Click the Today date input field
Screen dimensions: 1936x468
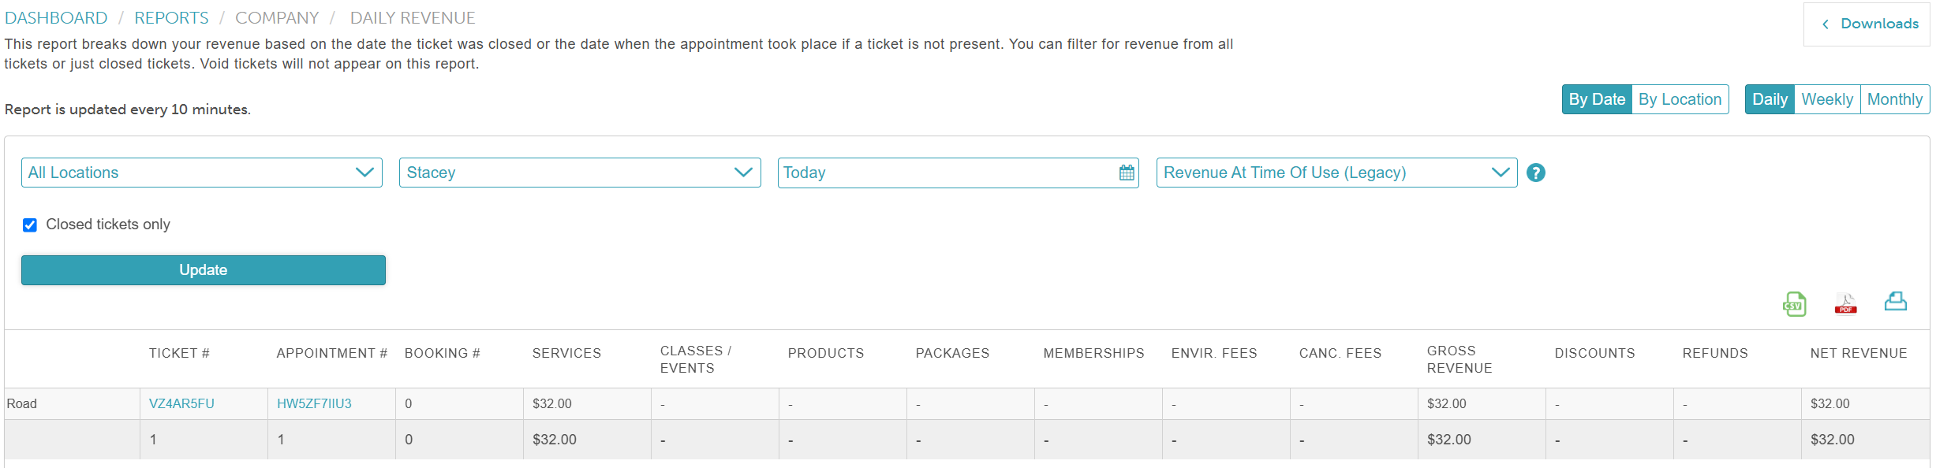tap(947, 173)
